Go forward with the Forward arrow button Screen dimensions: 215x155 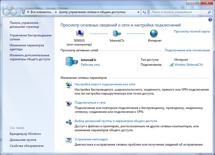[x=13, y=12]
